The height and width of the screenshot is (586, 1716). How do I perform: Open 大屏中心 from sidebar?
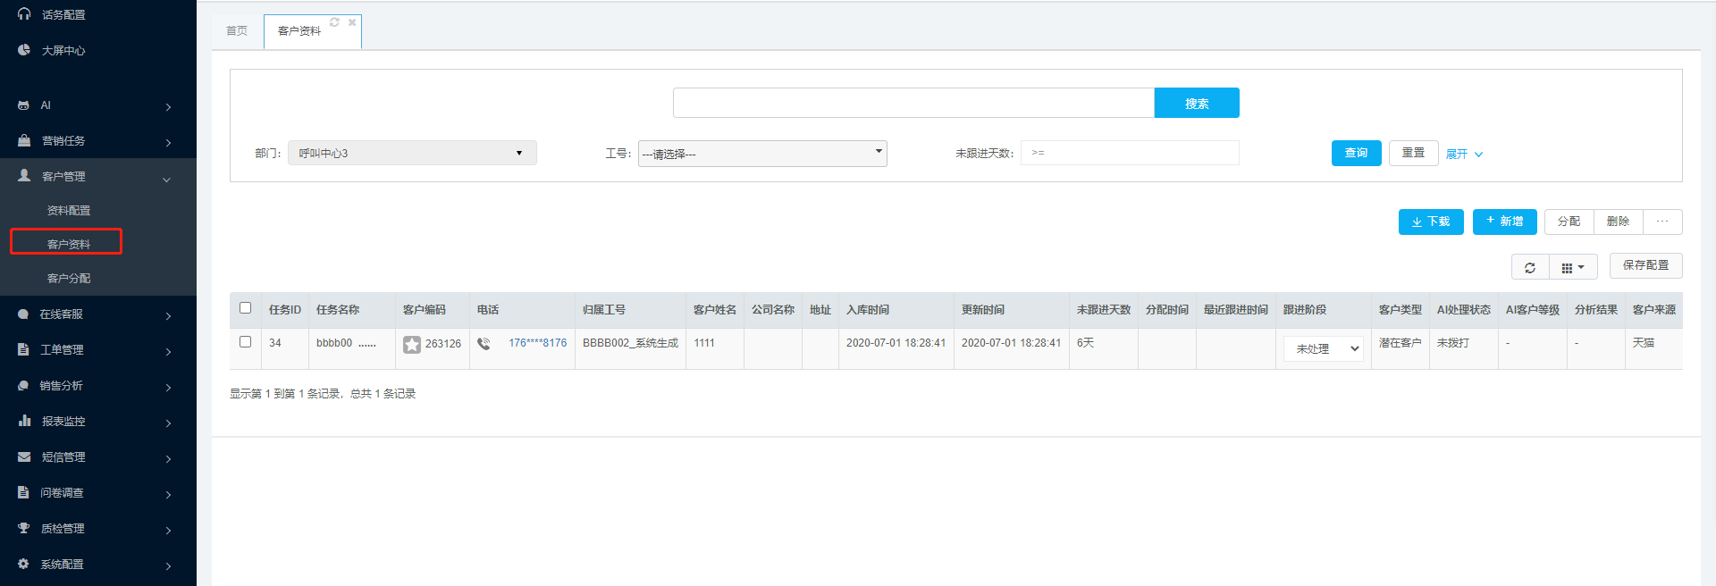coord(63,51)
